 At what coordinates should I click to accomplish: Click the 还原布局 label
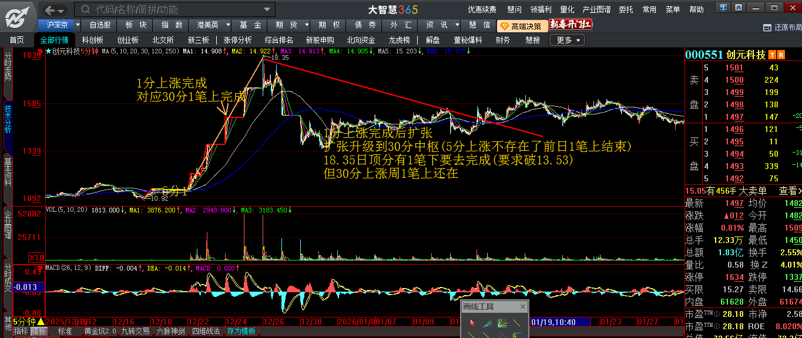tap(787, 28)
